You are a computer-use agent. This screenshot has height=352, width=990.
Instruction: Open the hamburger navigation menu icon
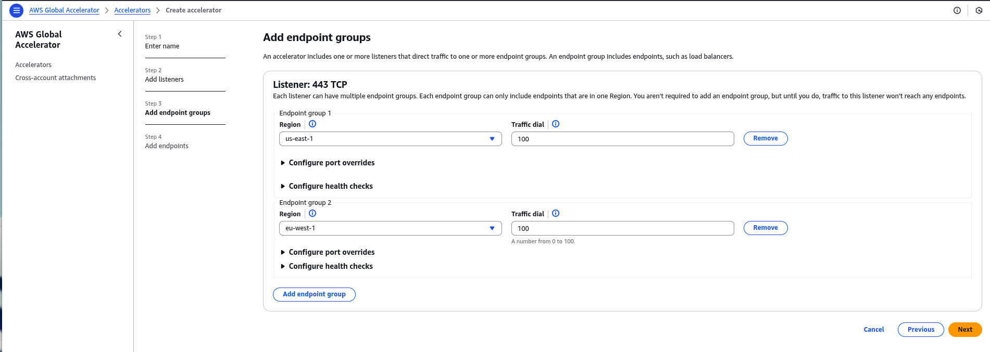coord(17,10)
